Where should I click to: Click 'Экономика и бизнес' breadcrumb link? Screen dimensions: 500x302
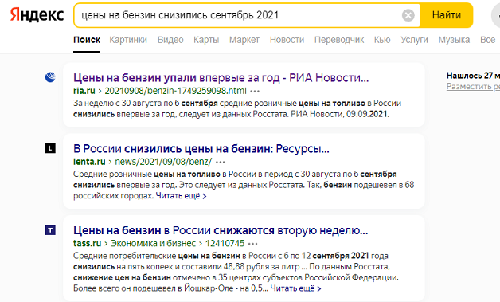(x=153, y=244)
